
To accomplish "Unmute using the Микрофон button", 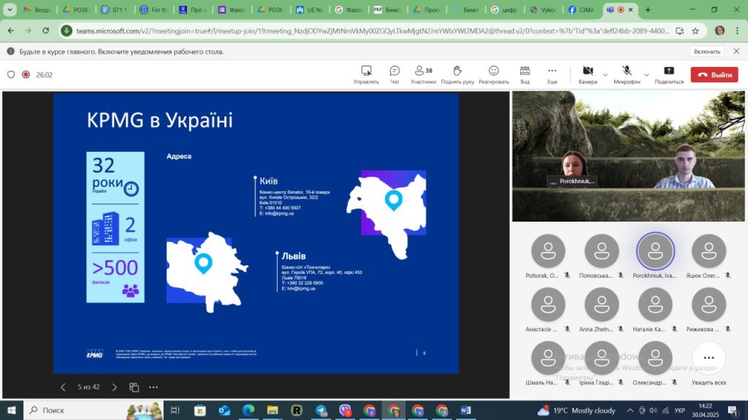I will tap(627, 75).
